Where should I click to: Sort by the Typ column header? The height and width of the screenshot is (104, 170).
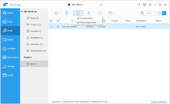[x=58, y=21]
